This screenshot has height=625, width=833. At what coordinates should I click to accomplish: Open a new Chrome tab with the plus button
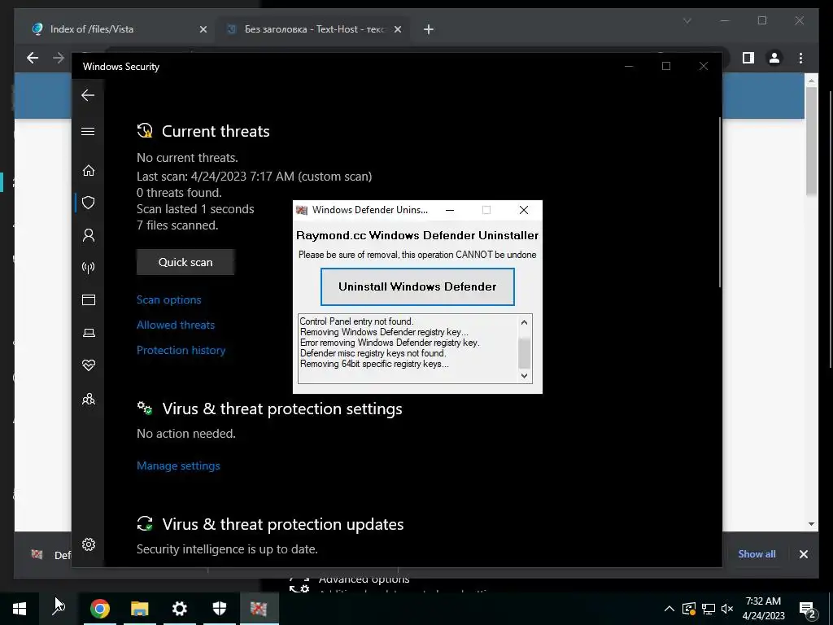[429, 30]
